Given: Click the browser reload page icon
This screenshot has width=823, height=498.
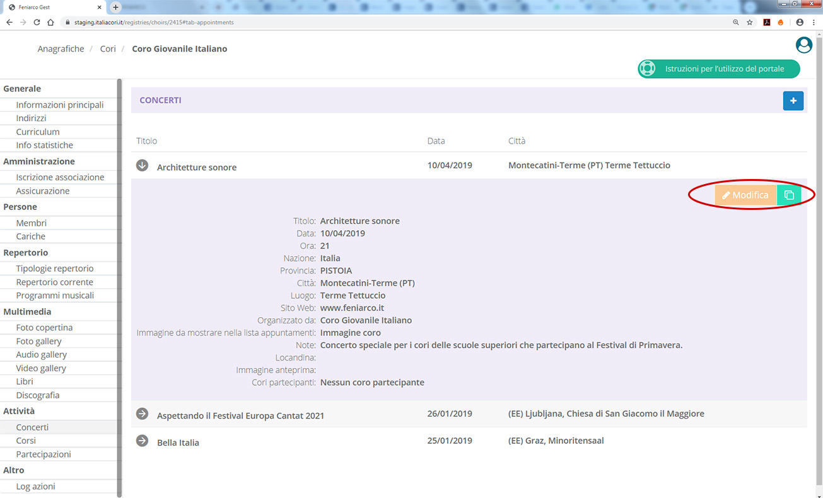Looking at the screenshot, I should click(37, 22).
